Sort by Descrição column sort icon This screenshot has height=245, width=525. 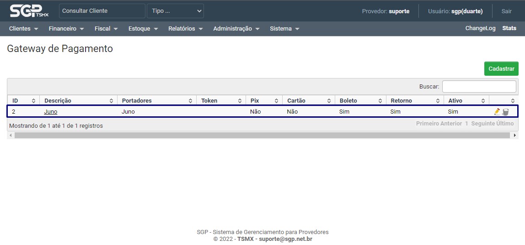[111, 101]
